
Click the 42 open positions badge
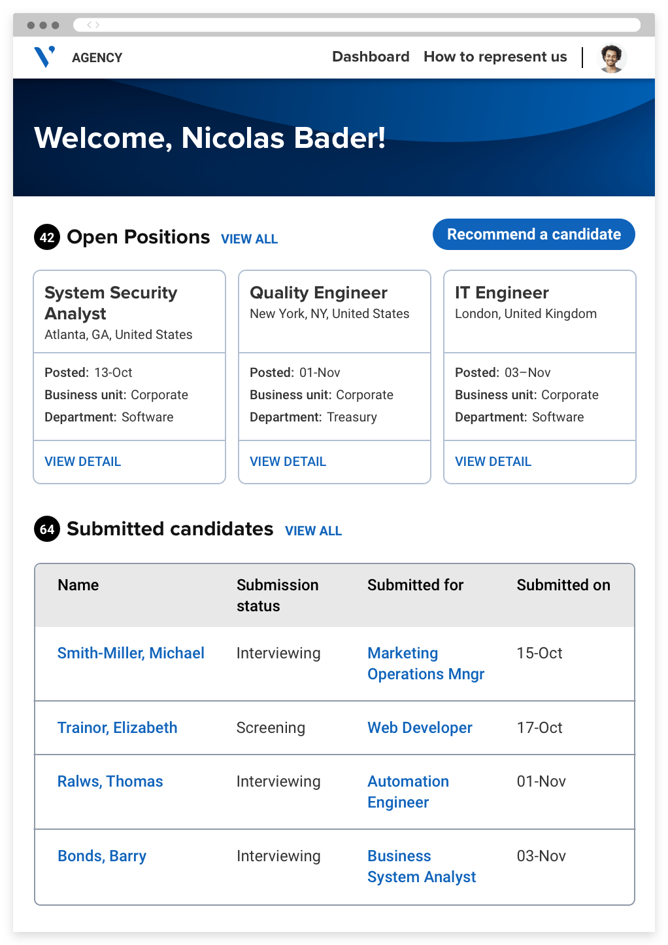coord(47,237)
